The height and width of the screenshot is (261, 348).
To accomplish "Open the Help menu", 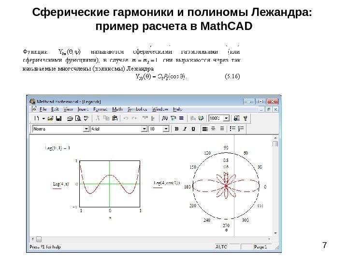I will [177, 109].
